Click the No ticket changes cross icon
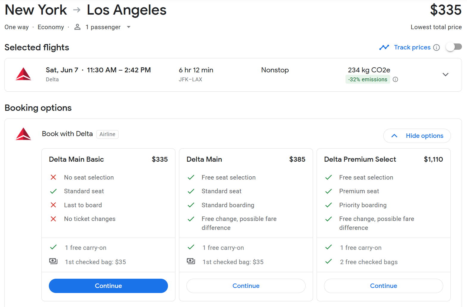The width and height of the screenshot is (467, 307). (53, 219)
